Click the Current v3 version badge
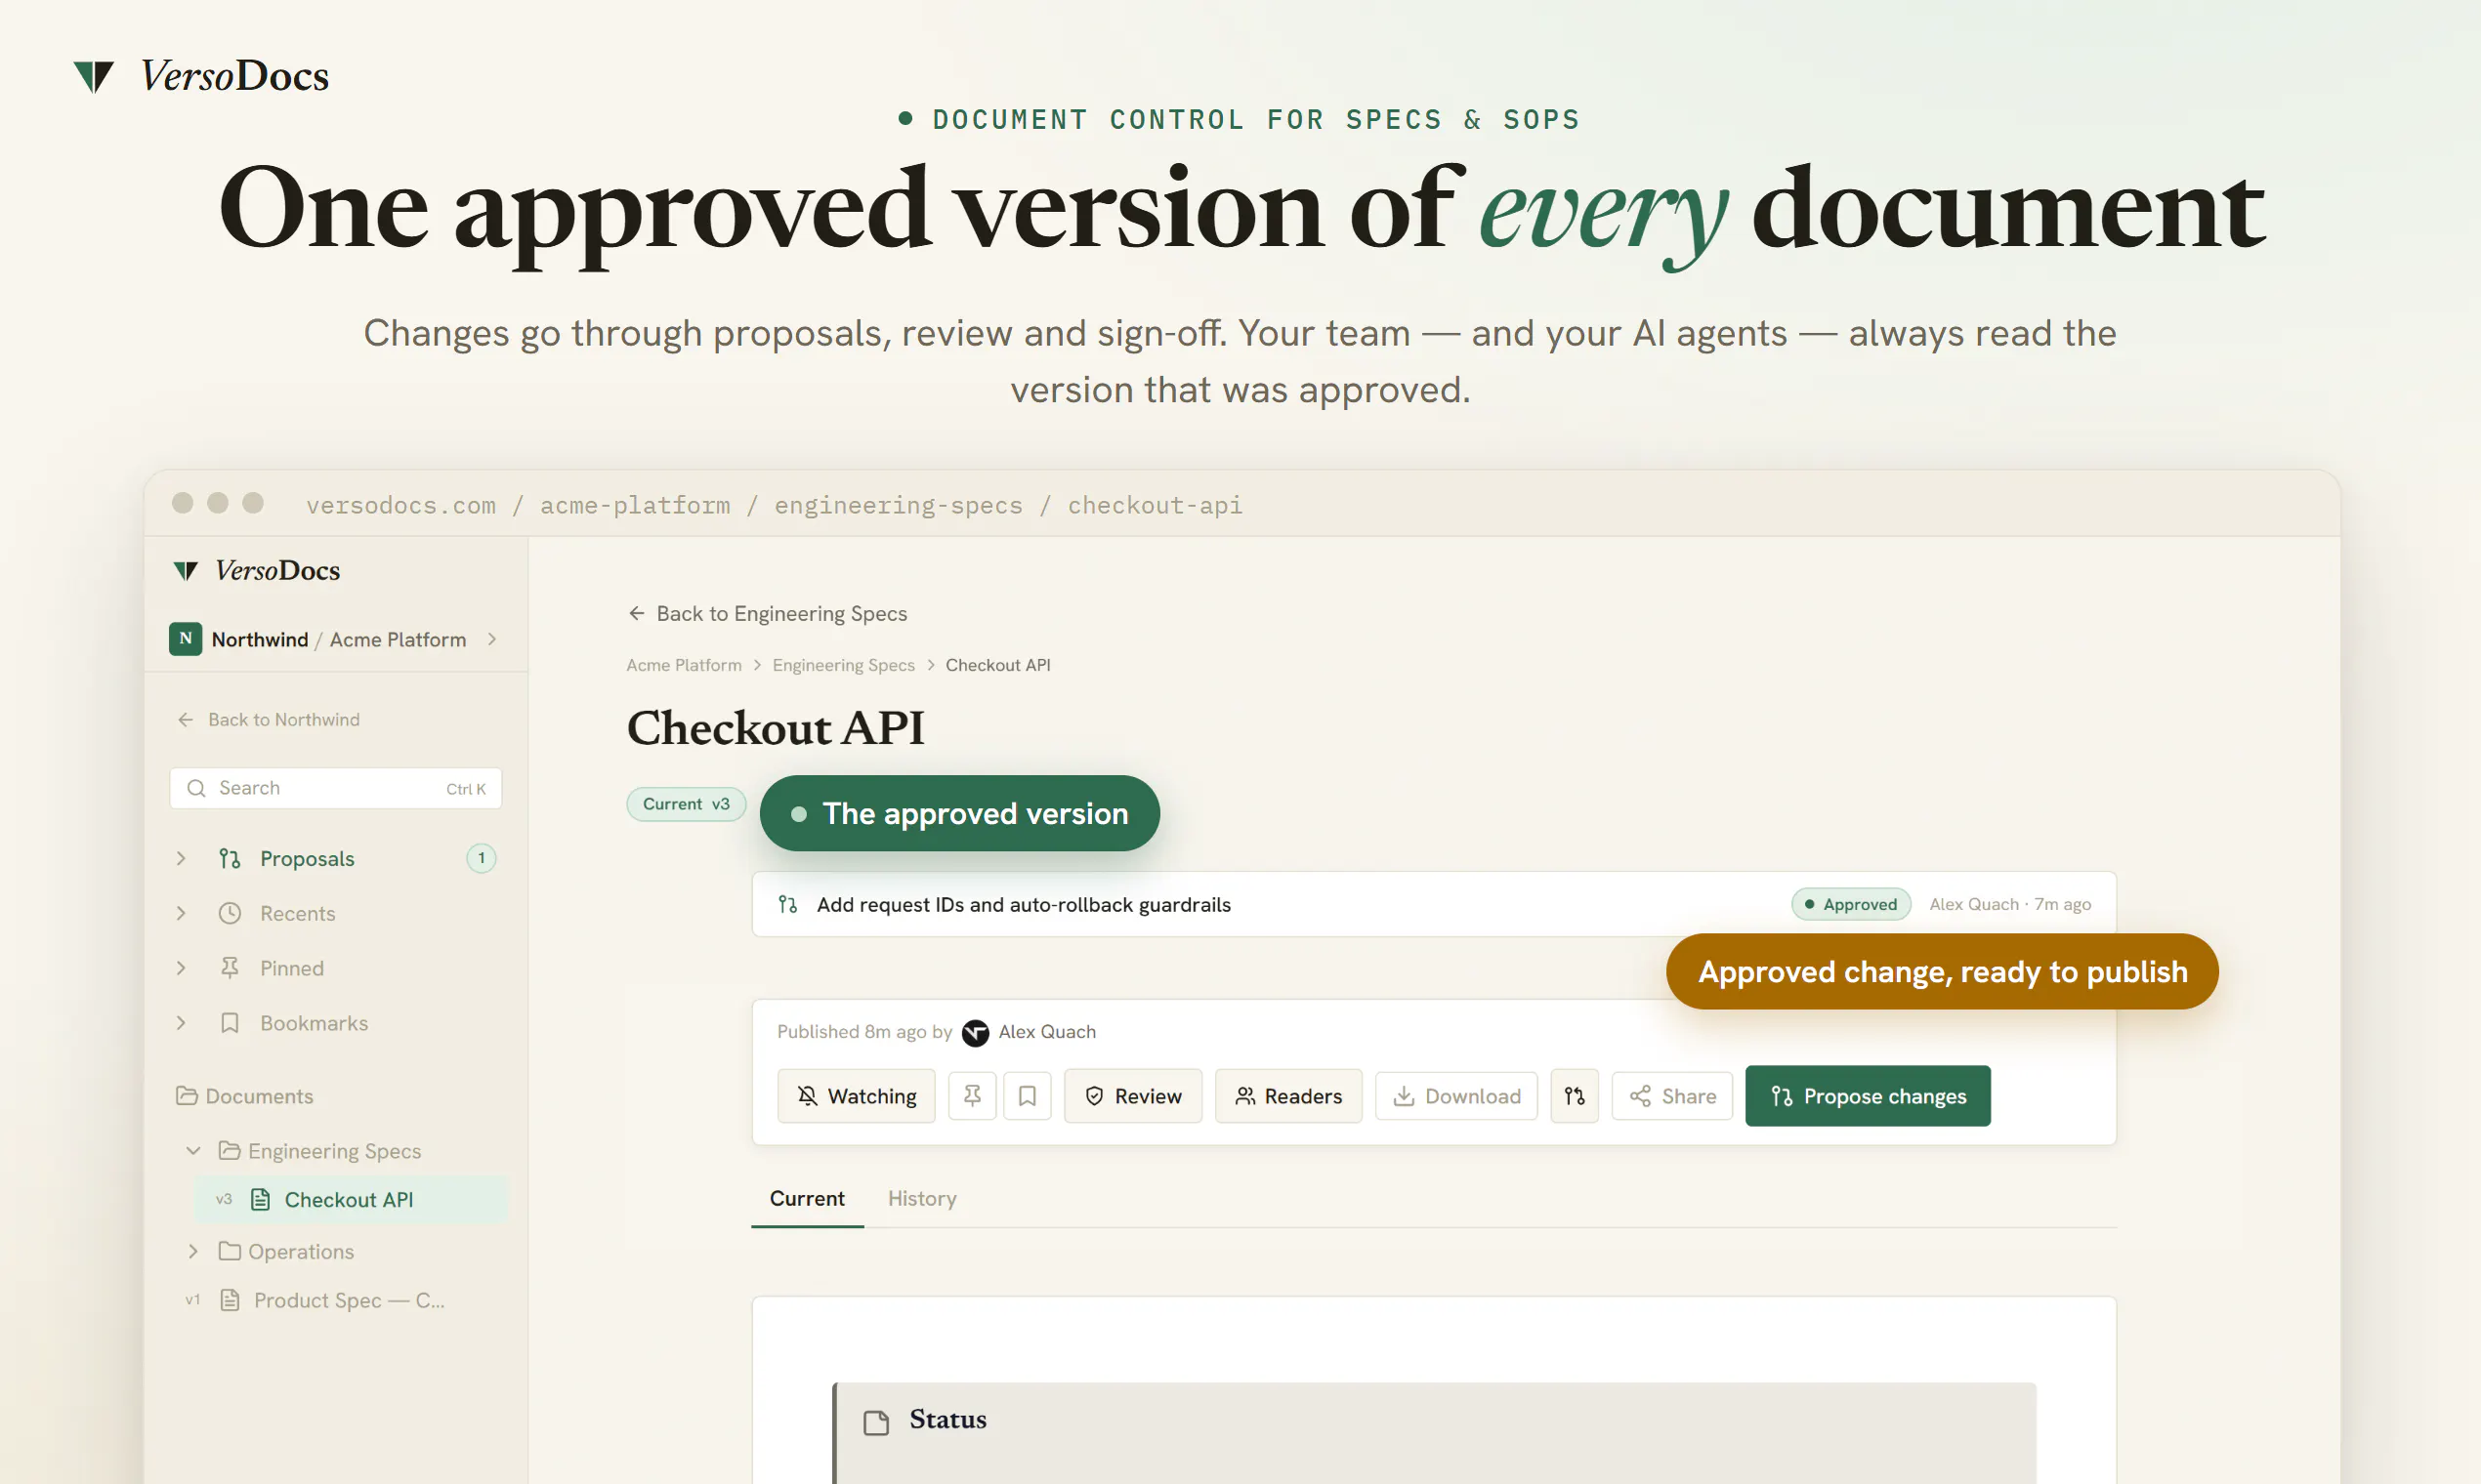Screen dimensions: 2481x1484 687,804
